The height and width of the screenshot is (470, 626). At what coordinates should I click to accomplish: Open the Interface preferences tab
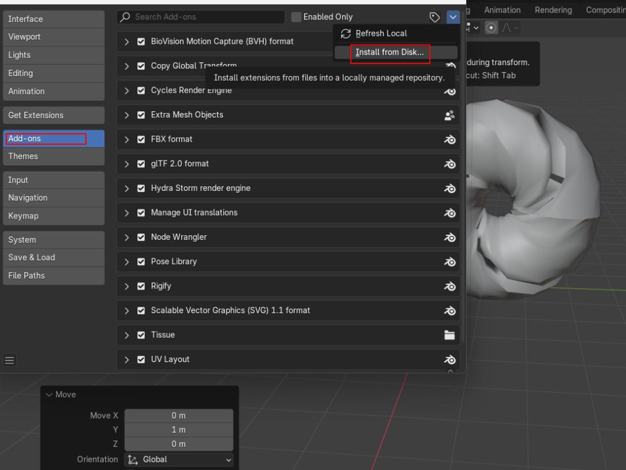pyautogui.click(x=54, y=19)
